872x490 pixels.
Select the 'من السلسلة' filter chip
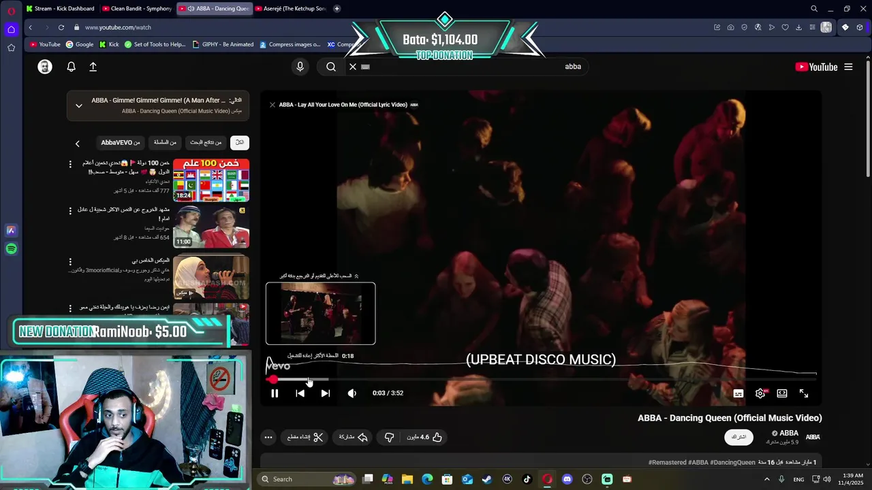[x=165, y=142]
